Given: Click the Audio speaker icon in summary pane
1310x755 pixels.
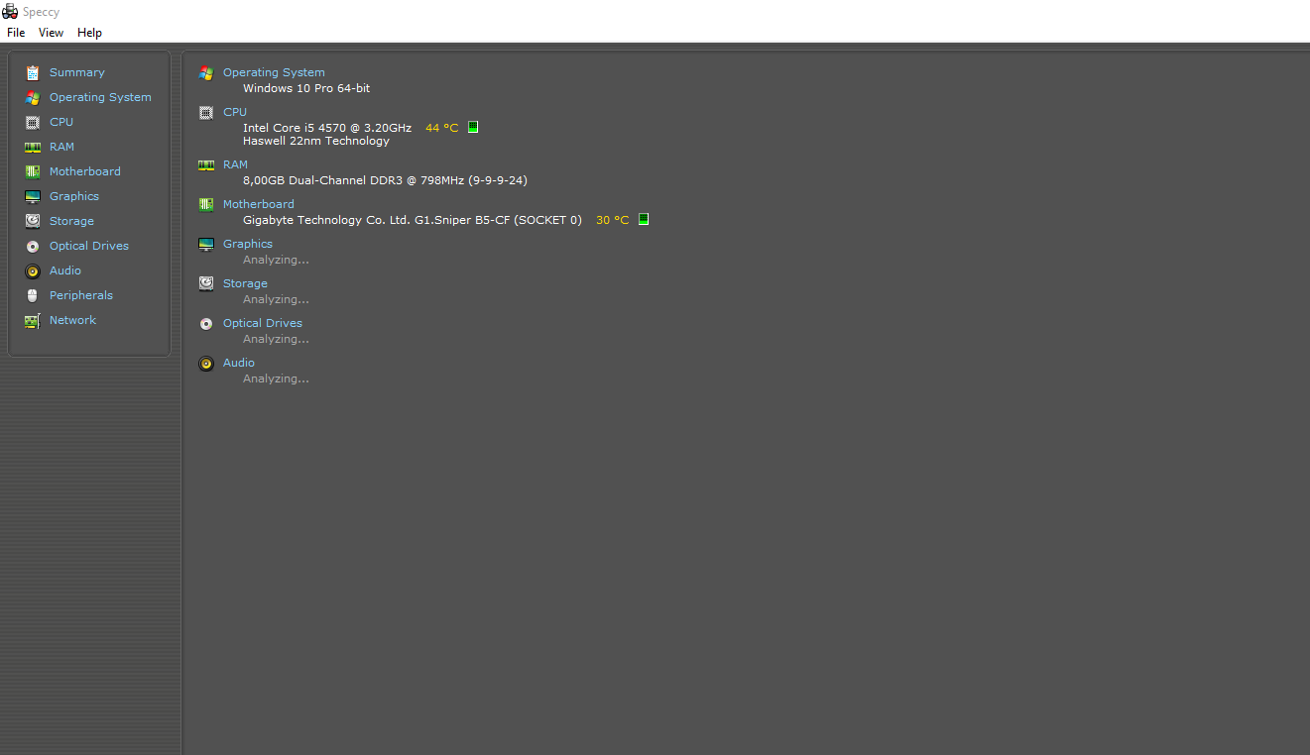Looking at the screenshot, I should pos(206,363).
